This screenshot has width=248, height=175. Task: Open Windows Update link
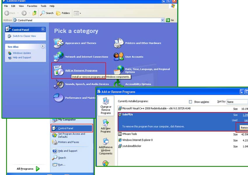pos(22,53)
